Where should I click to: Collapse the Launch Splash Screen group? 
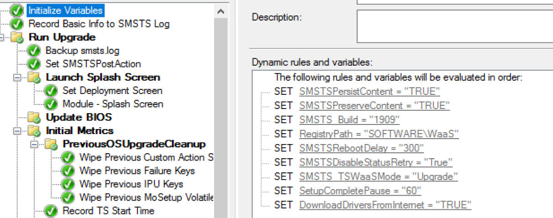[x=17, y=78]
